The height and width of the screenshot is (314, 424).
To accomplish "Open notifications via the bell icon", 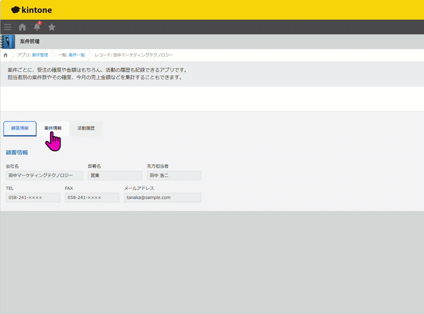I will coord(37,27).
